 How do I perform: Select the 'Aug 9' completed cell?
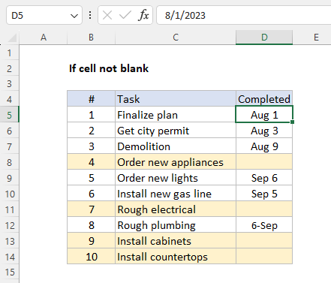(264, 146)
